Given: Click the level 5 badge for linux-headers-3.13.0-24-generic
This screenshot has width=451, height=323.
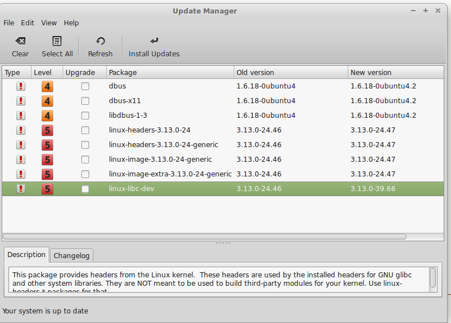Looking at the screenshot, I should 47,145.
